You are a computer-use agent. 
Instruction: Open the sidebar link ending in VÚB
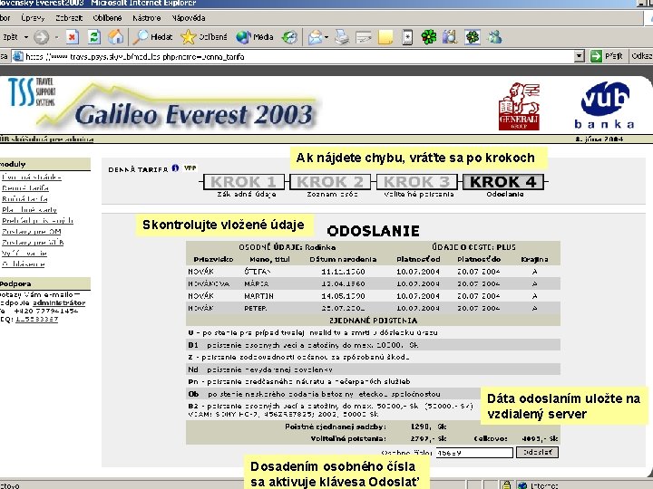point(33,242)
